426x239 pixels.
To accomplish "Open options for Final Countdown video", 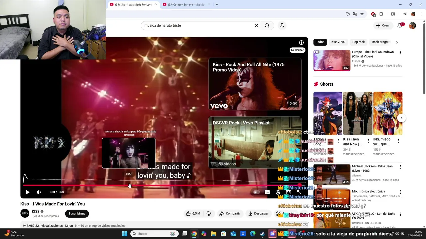I will point(401,53).
